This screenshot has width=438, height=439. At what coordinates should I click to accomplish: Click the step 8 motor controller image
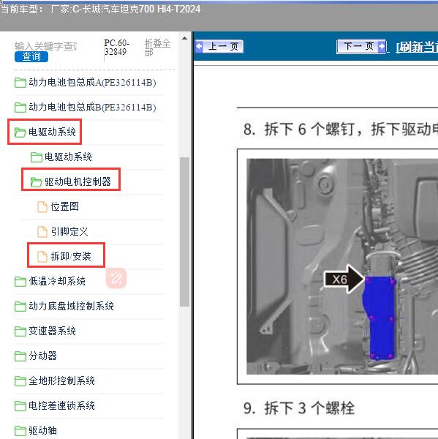coord(342,266)
